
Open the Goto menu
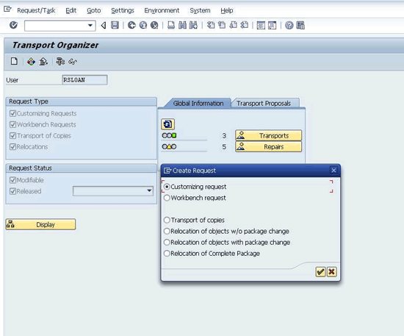point(94,10)
